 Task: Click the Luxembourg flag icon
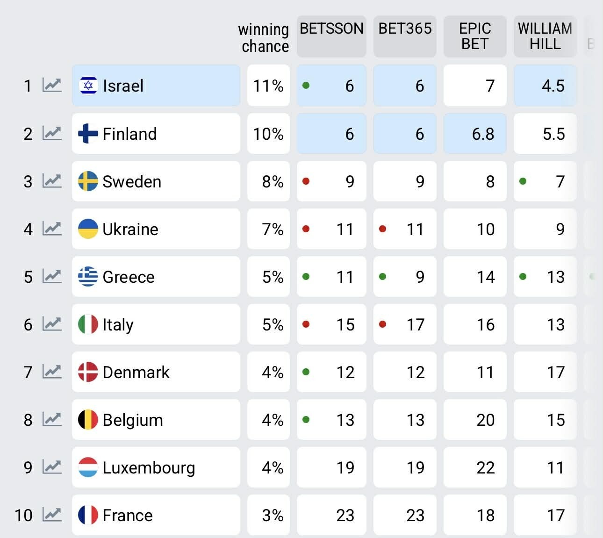point(88,467)
